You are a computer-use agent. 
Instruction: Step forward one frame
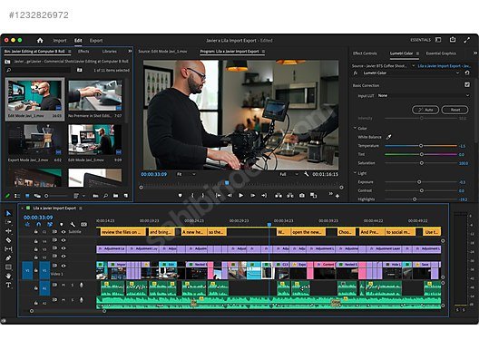click(x=252, y=196)
